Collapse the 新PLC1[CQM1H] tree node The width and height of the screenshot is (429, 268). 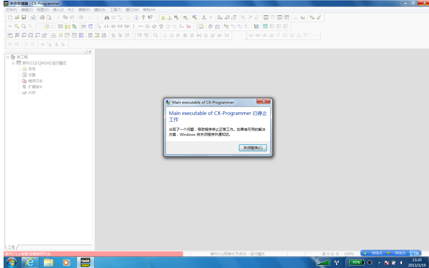13,63
